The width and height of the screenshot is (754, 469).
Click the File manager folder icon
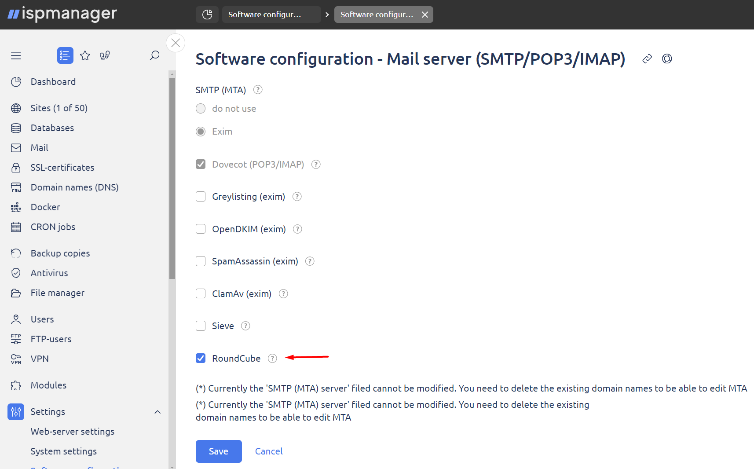coord(16,293)
